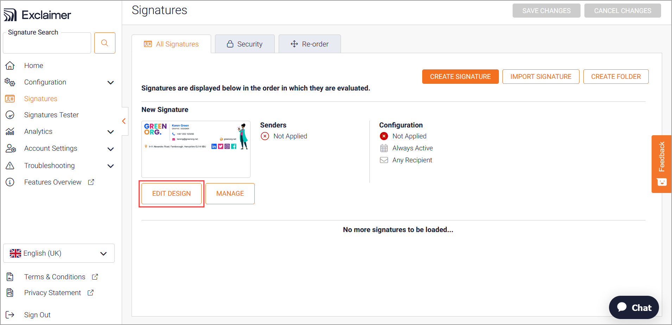
Task: Switch to the Security tab
Action: pyautogui.click(x=245, y=44)
